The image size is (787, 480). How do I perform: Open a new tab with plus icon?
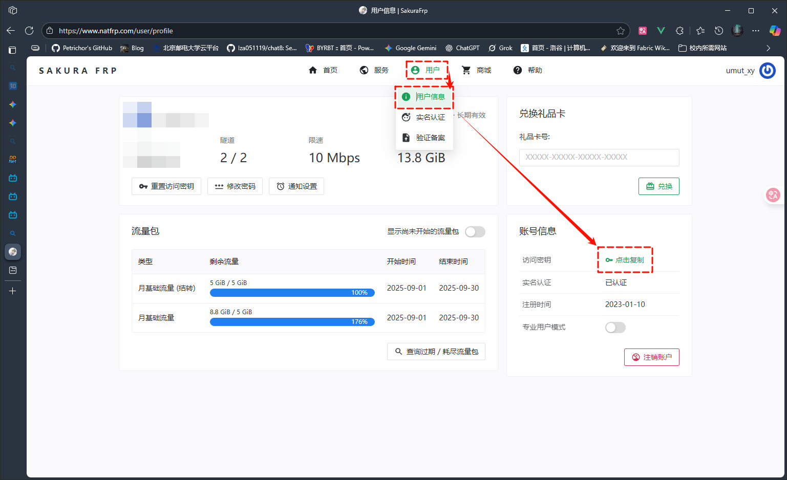point(13,291)
